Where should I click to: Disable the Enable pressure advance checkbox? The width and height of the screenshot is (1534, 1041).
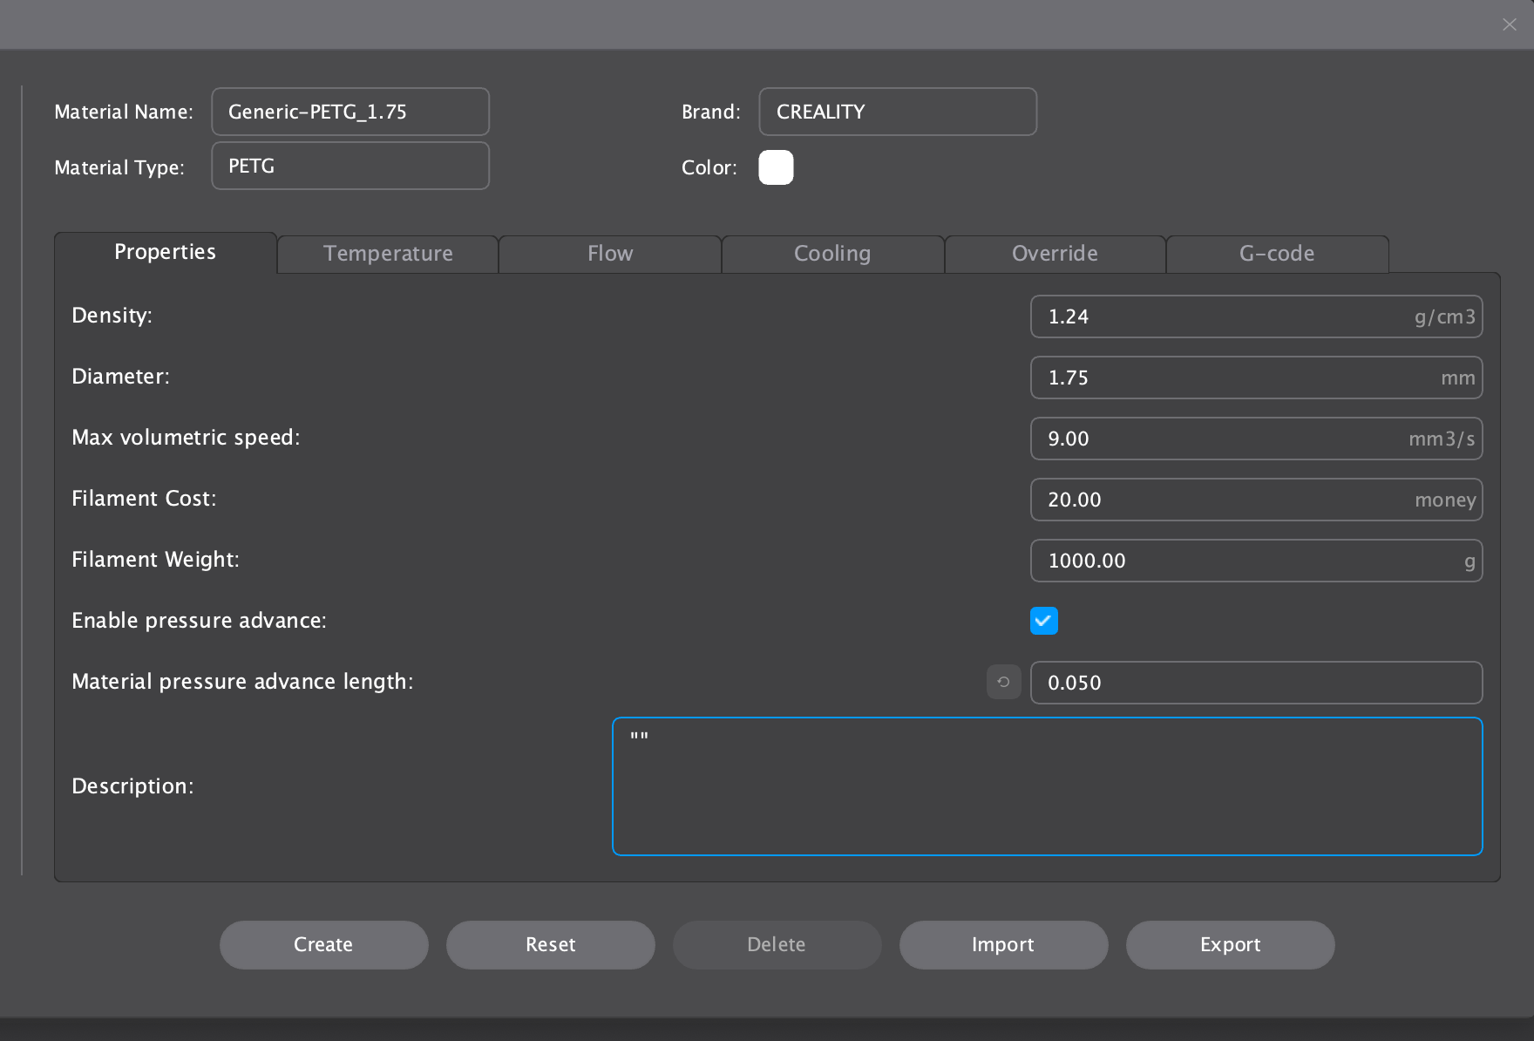point(1043,621)
